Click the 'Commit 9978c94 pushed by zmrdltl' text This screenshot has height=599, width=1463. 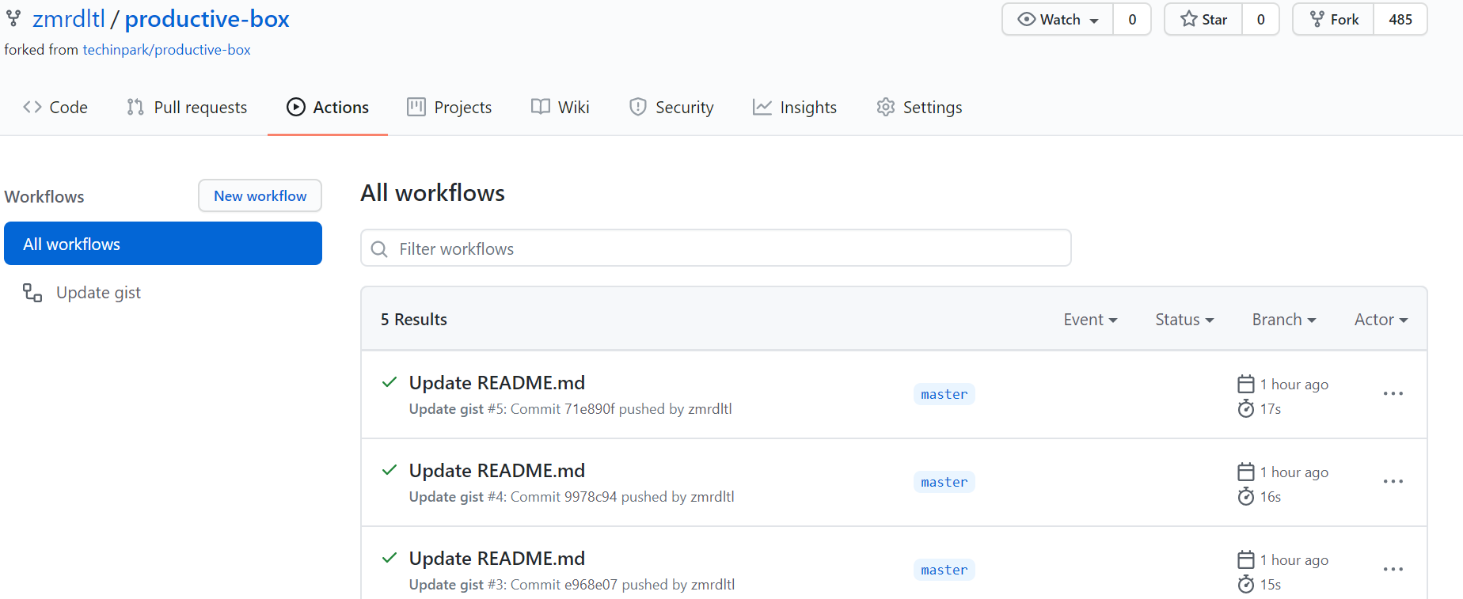tap(622, 497)
